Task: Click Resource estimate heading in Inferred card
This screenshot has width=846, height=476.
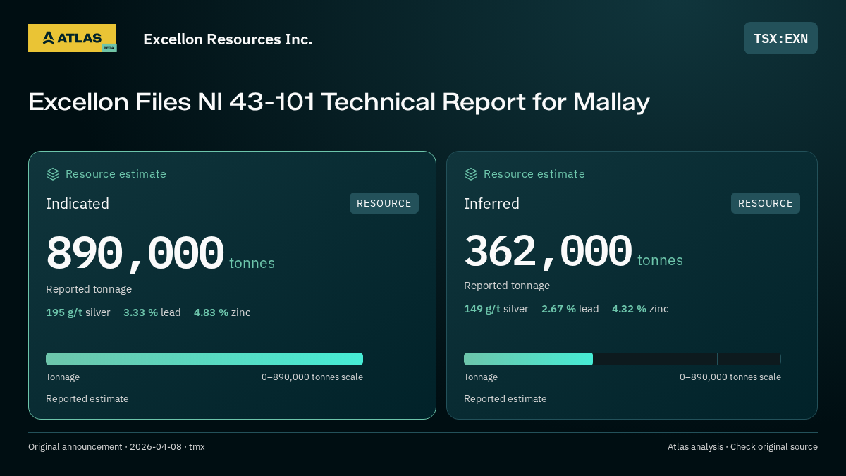Action: pyautogui.click(x=534, y=174)
